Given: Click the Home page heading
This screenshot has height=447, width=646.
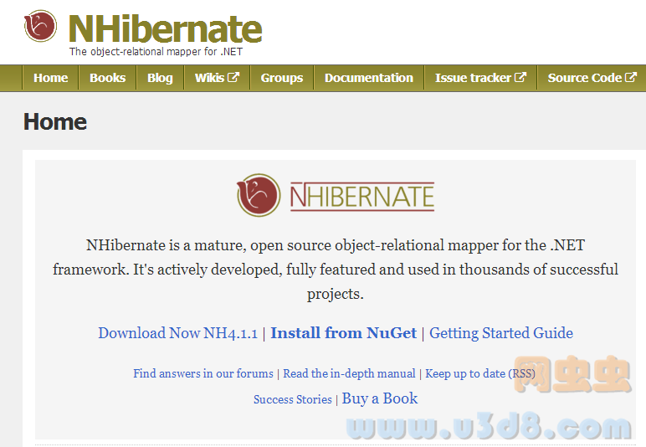Looking at the screenshot, I should [x=55, y=122].
